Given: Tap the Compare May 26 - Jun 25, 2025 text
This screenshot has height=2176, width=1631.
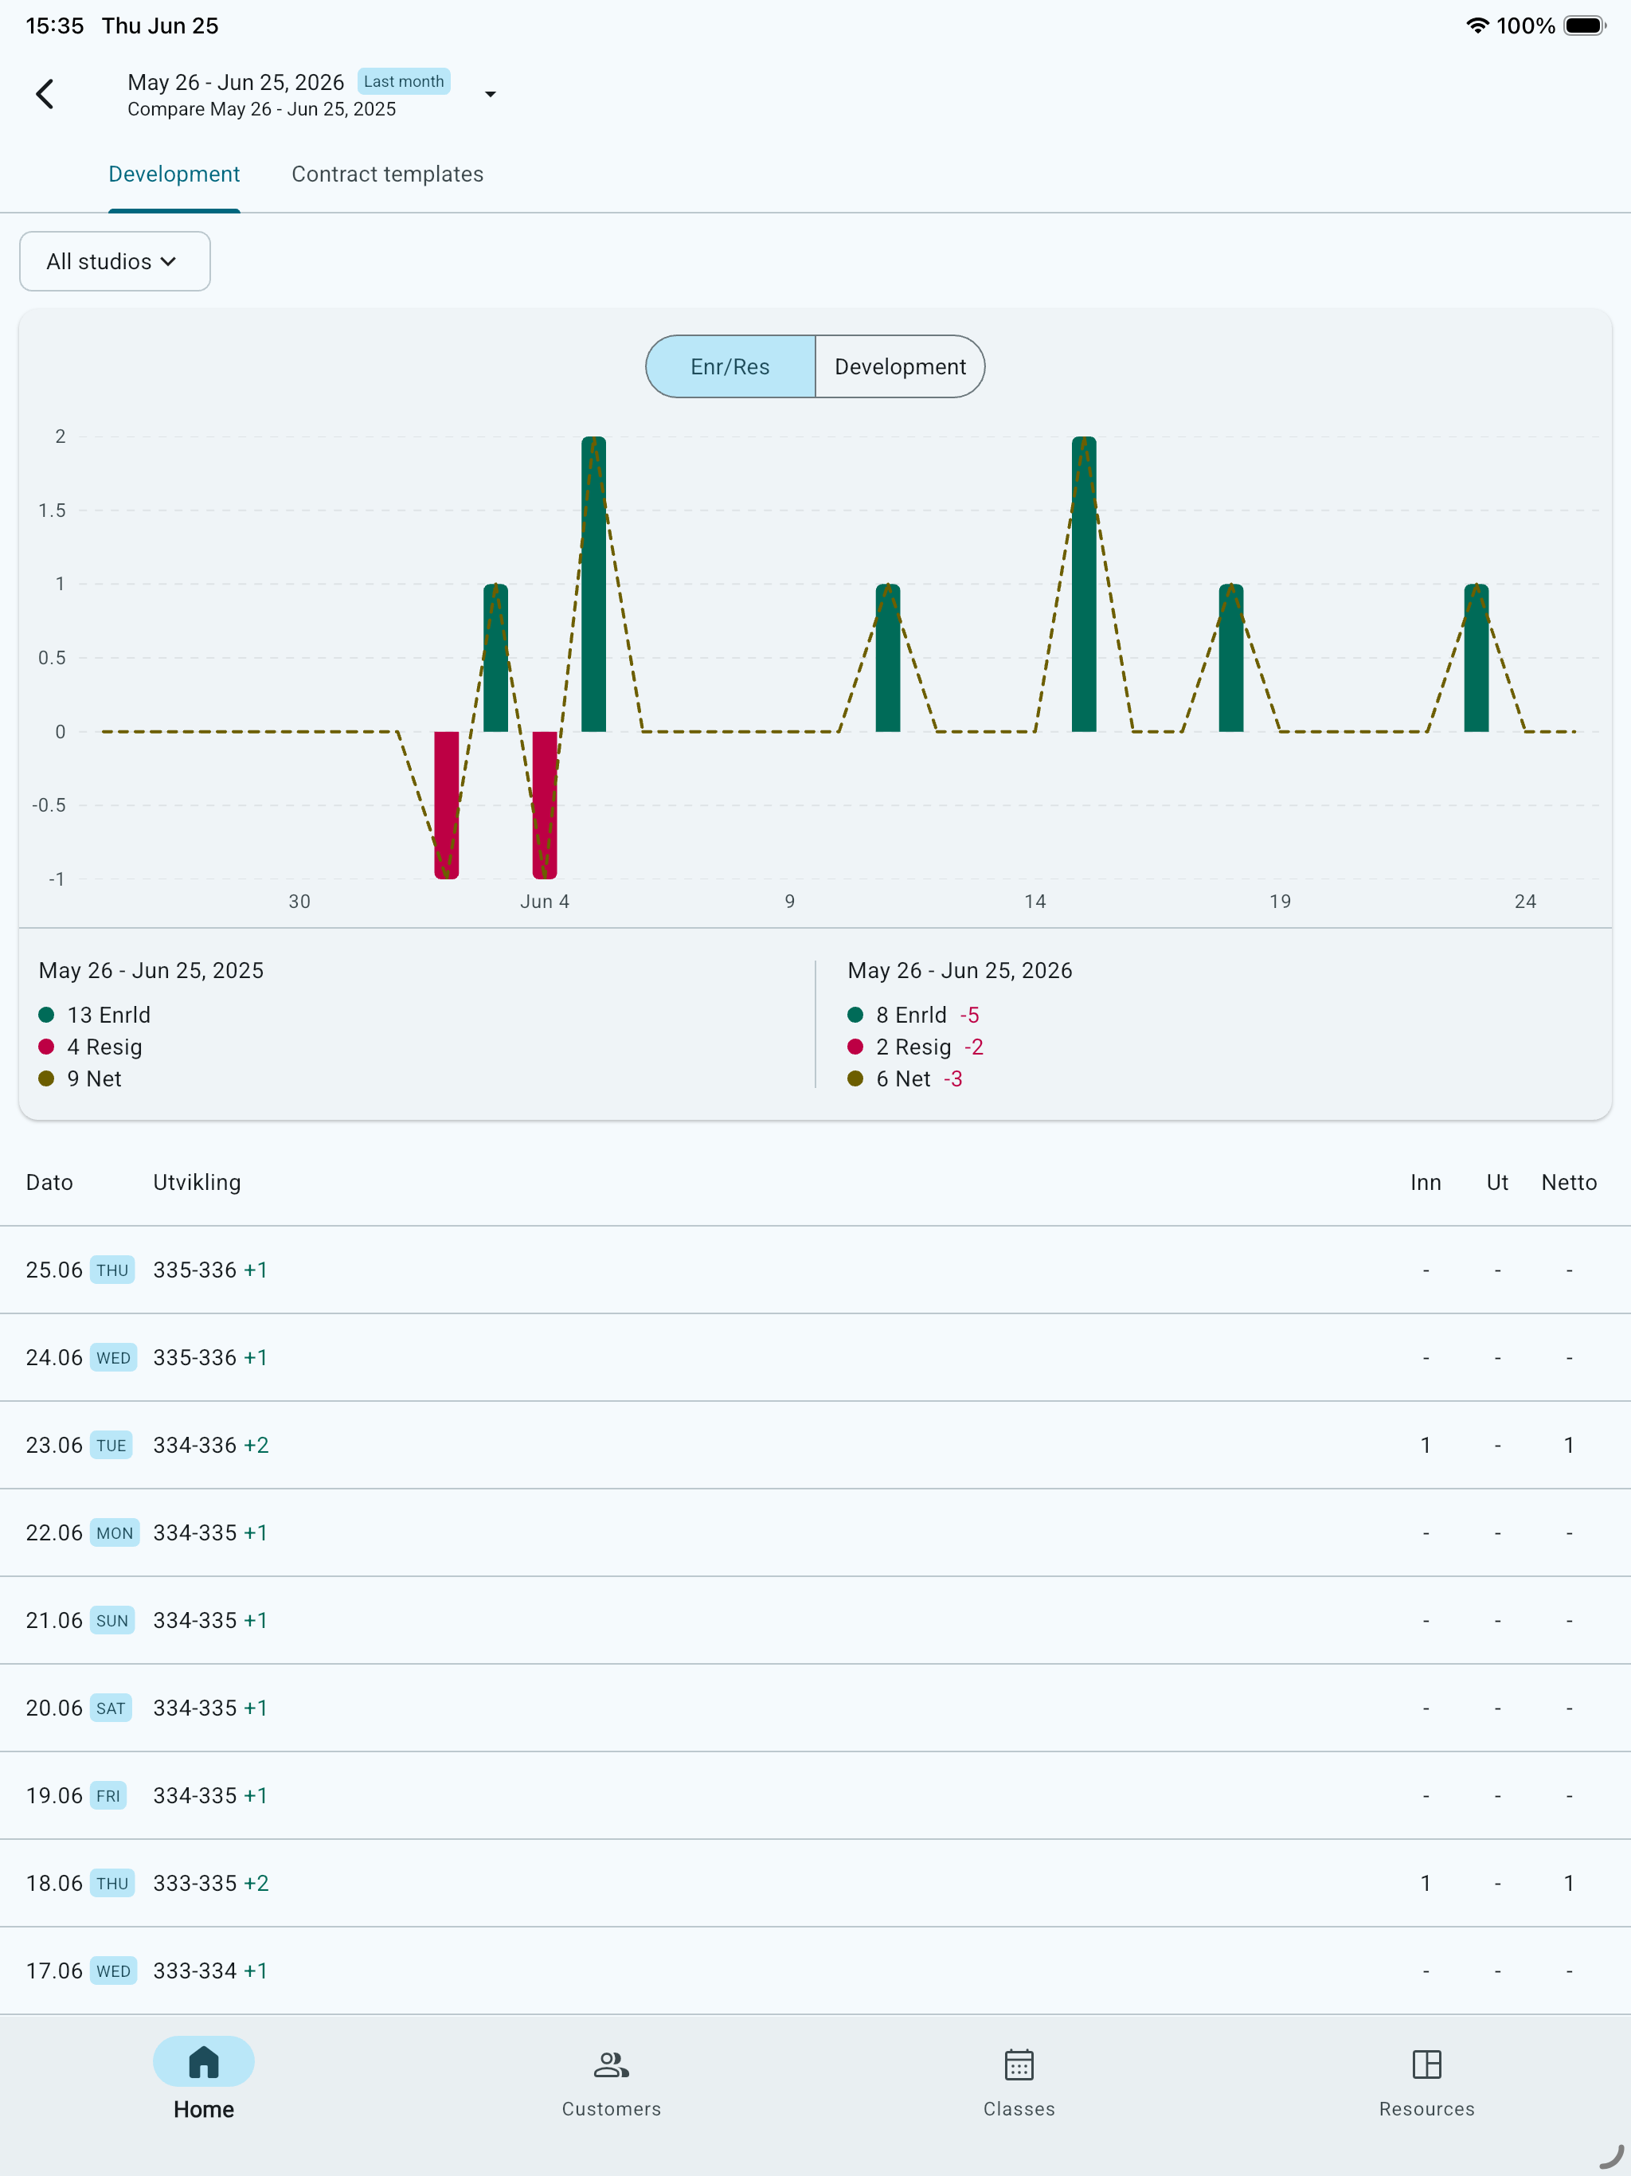Looking at the screenshot, I should point(262,109).
